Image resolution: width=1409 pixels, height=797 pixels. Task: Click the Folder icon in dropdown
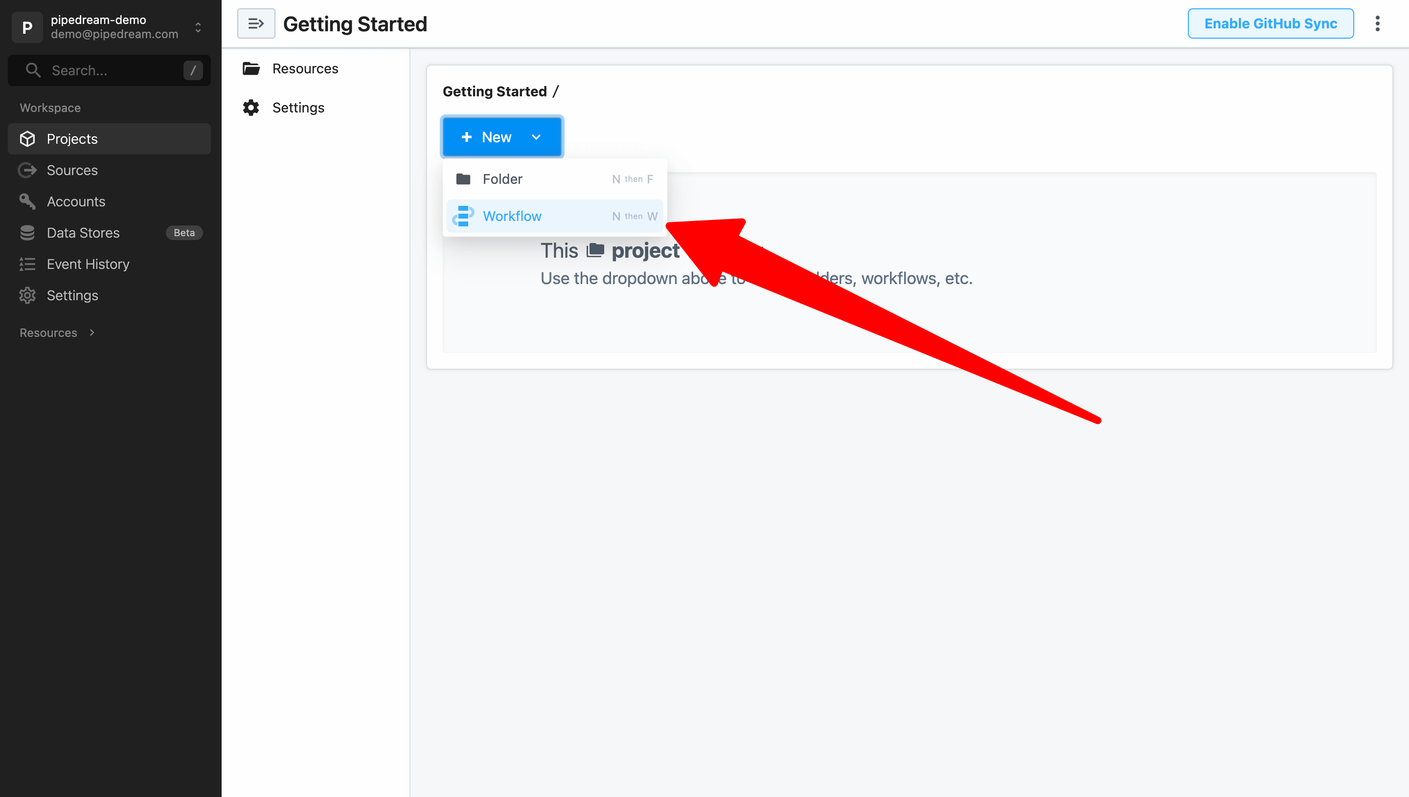pyautogui.click(x=463, y=178)
